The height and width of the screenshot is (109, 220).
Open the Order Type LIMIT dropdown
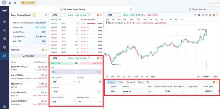pyautogui.click(x=63, y=82)
